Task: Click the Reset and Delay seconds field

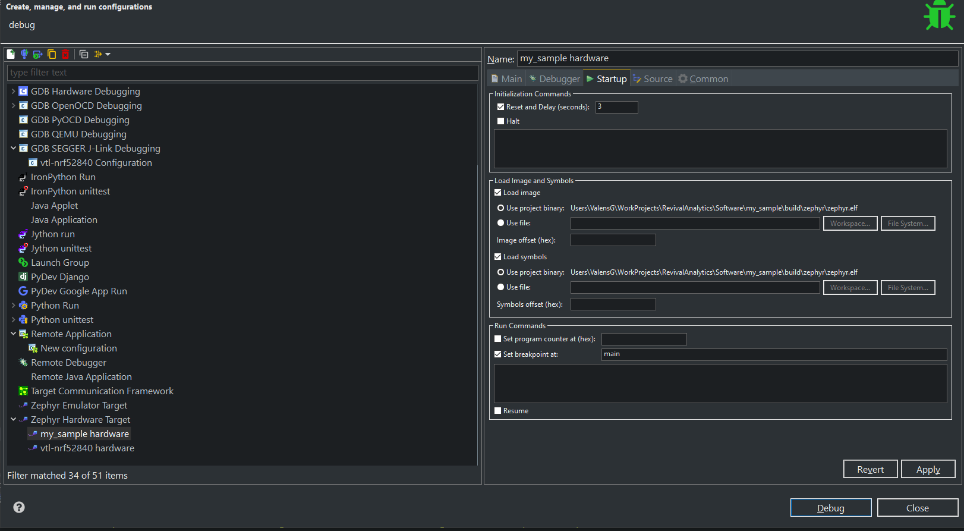Action: click(x=617, y=107)
